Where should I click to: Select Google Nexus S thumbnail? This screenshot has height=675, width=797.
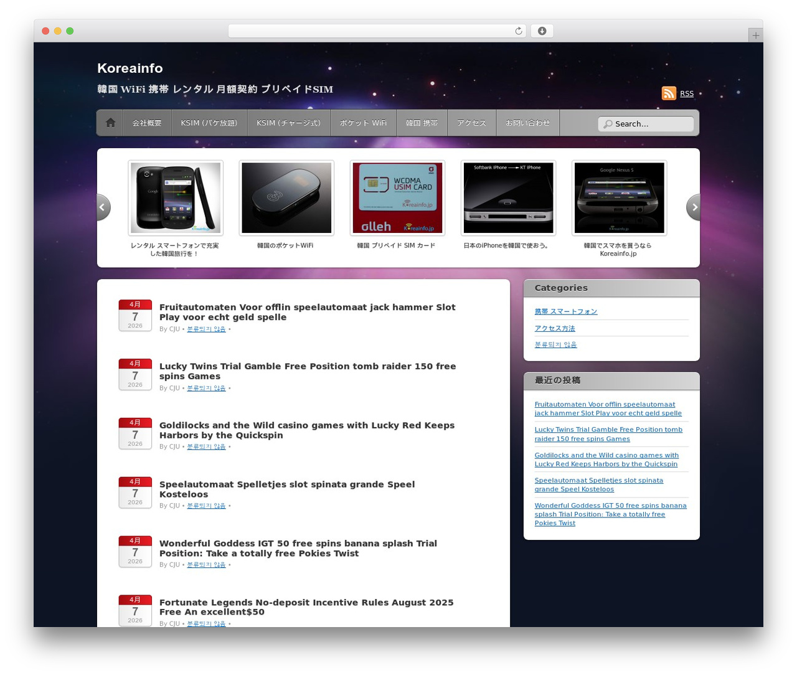click(x=619, y=198)
